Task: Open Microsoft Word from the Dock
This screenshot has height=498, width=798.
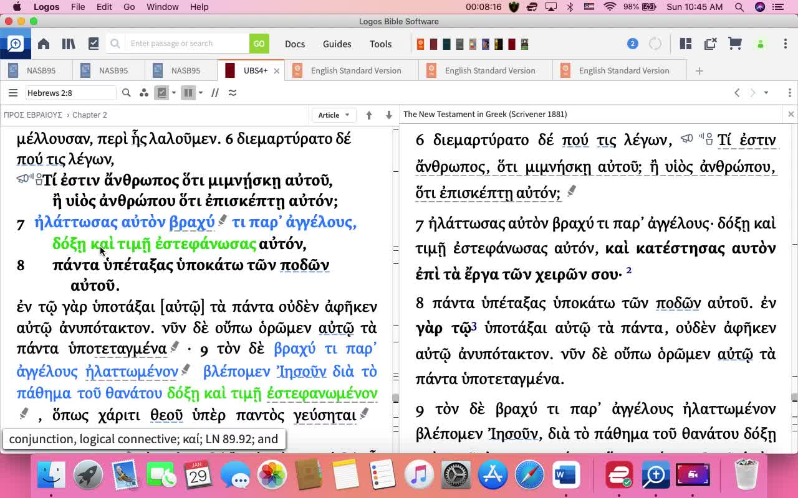Action: (x=566, y=475)
